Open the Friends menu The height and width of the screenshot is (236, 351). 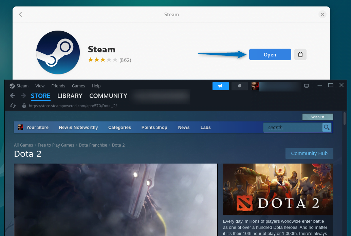(x=58, y=86)
